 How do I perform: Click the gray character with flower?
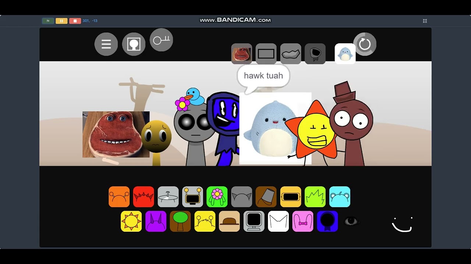pyautogui.click(x=194, y=134)
